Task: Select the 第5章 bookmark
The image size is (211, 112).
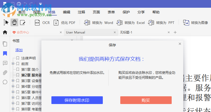Action: tap(31, 92)
